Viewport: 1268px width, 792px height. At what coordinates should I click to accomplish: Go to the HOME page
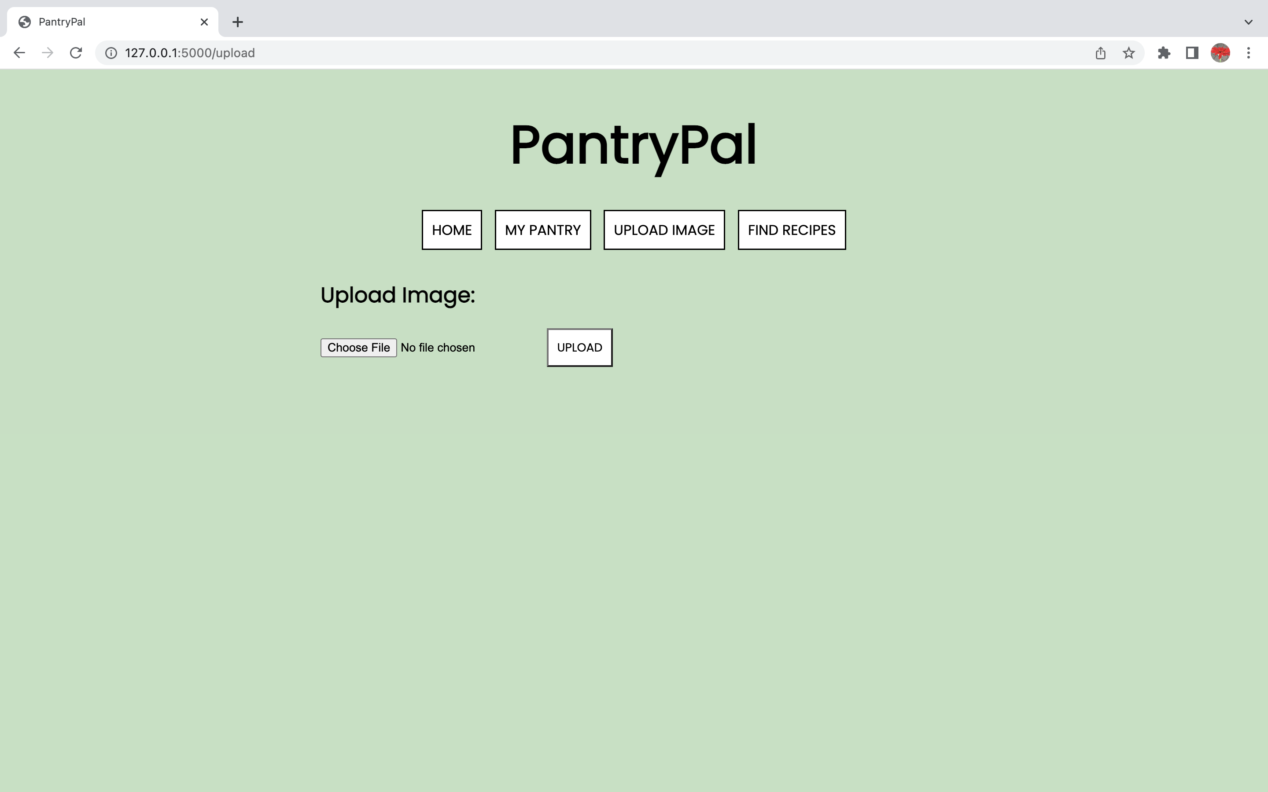[452, 230]
